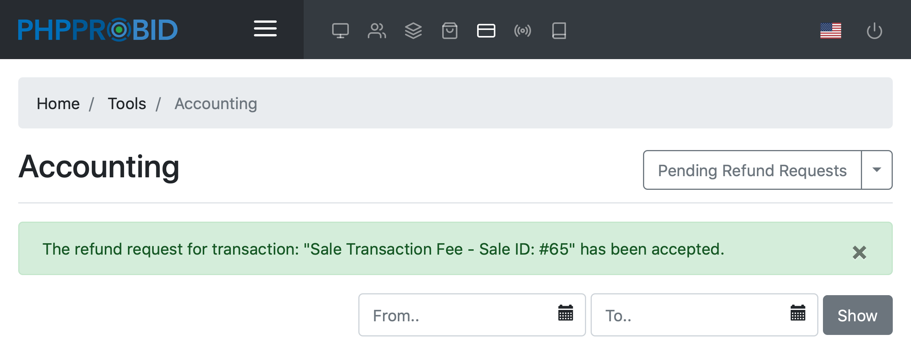911x341 pixels.
Task: Open the book icon in navbar
Action: click(x=559, y=31)
